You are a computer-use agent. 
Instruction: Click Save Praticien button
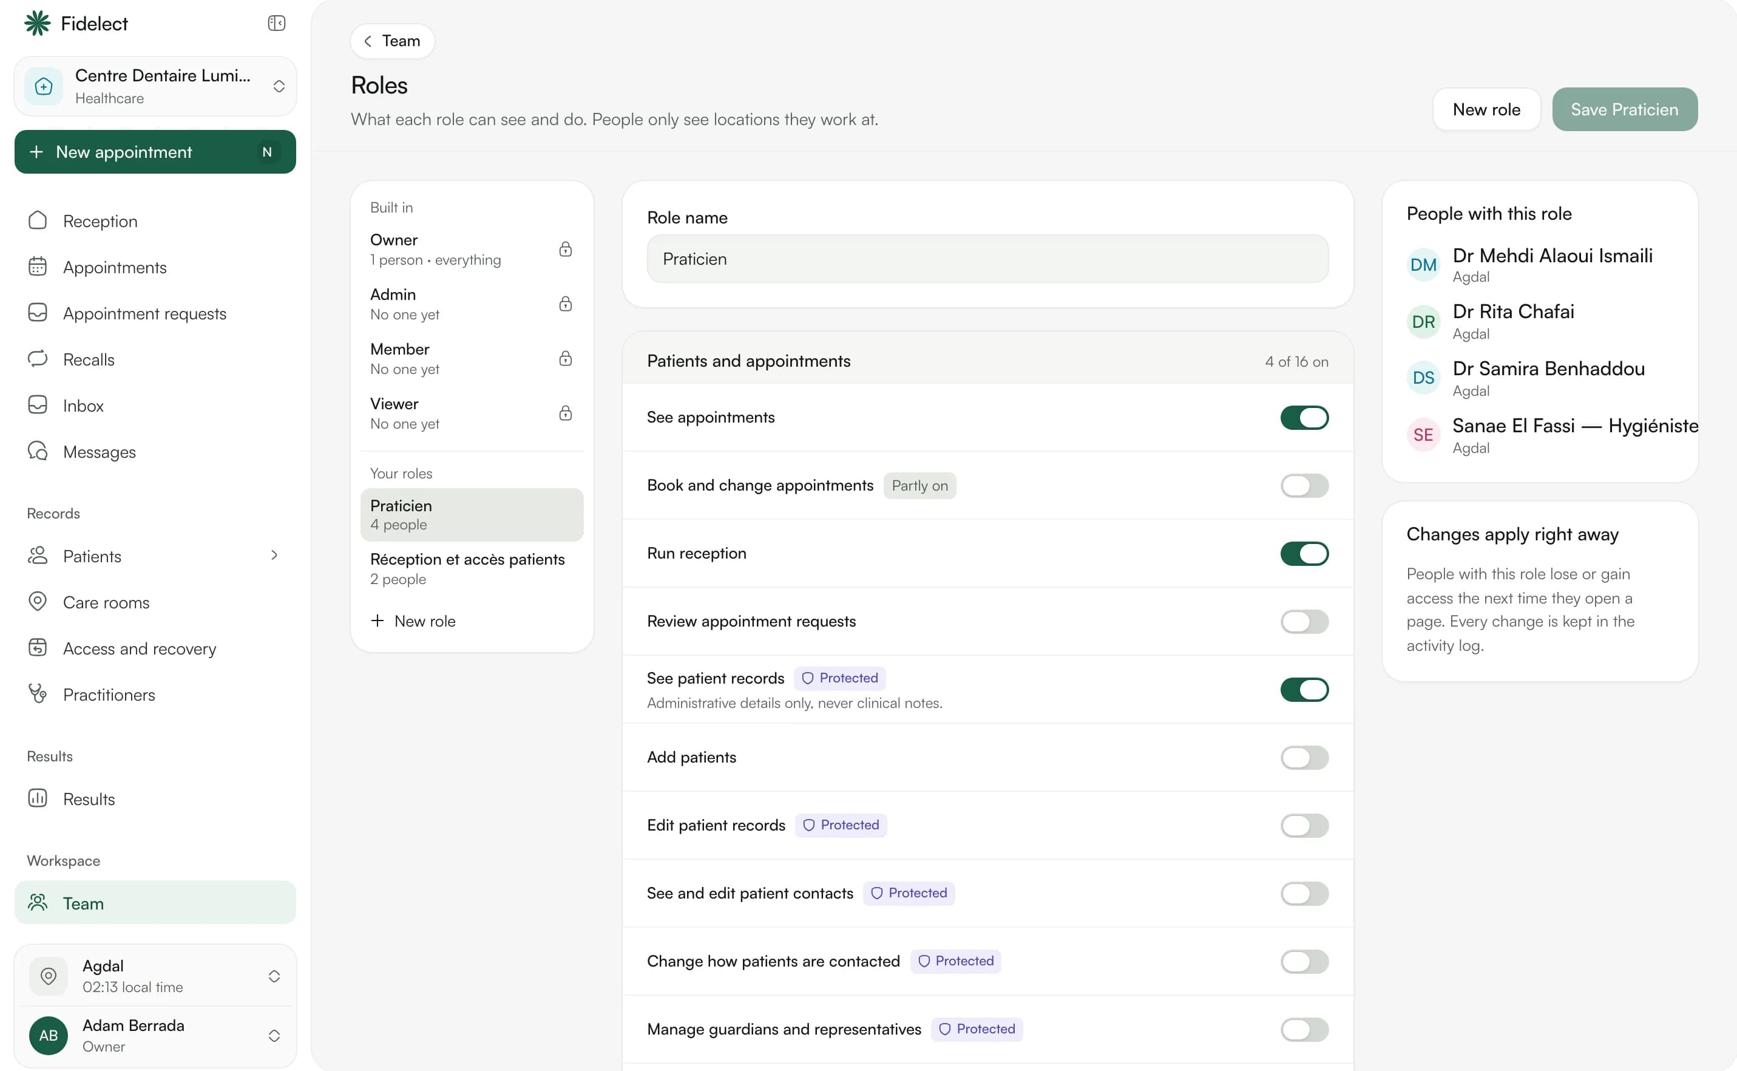[1624, 110]
